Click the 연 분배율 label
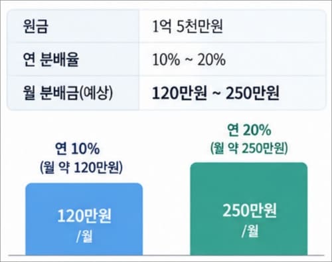 pos(51,59)
